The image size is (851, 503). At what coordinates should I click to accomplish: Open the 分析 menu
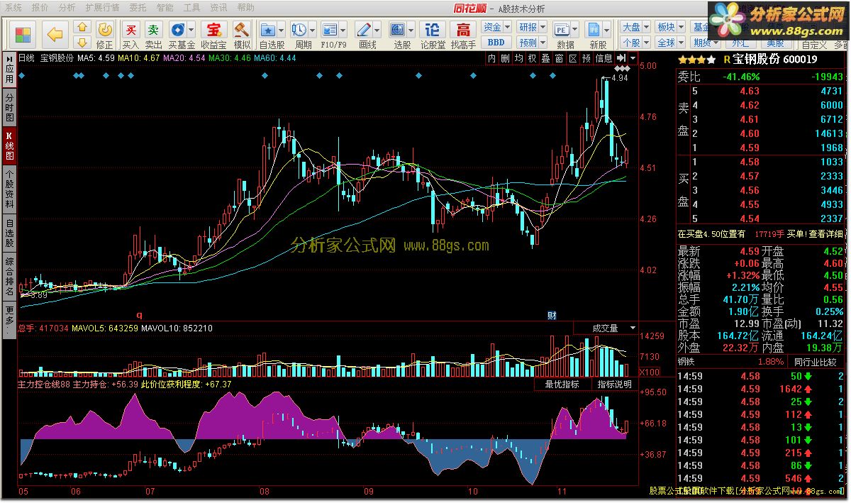pyautogui.click(x=67, y=8)
